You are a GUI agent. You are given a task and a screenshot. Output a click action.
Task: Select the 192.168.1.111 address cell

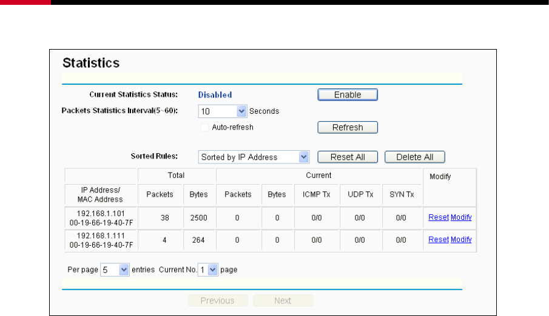click(101, 240)
